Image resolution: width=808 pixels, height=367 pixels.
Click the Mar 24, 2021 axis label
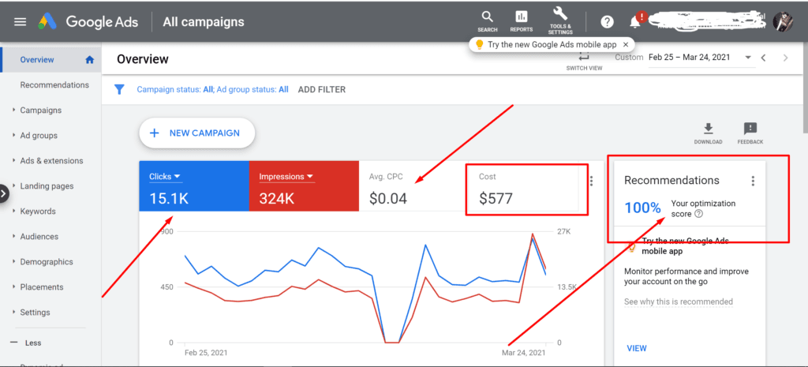click(x=524, y=353)
